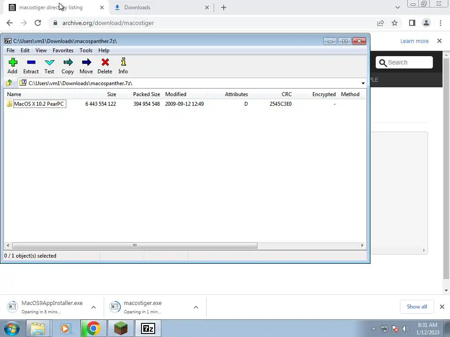The image size is (450, 337).
Task: Click the Action Center flag tray icon
Action: [395, 329]
